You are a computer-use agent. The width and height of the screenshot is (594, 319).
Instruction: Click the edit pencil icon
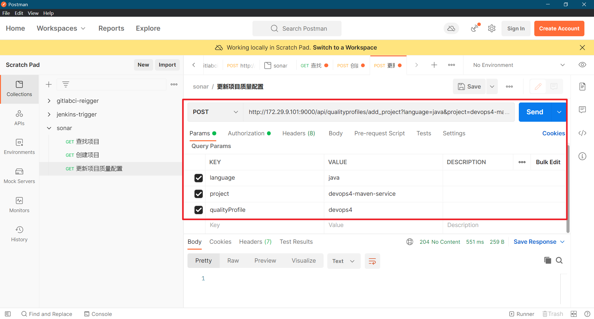[x=538, y=86]
